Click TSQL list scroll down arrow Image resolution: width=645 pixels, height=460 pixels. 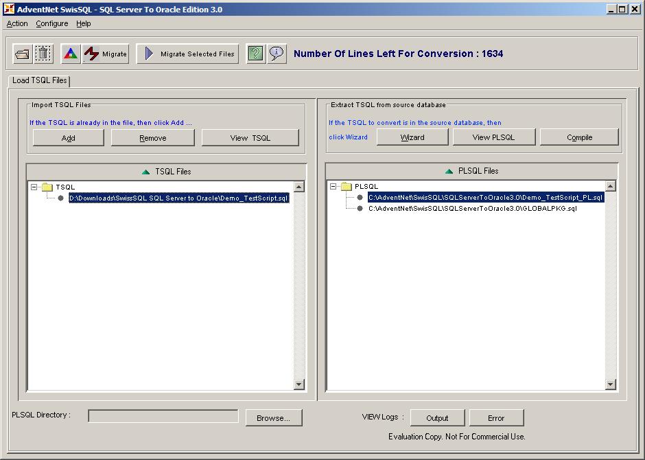click(299, 384)
